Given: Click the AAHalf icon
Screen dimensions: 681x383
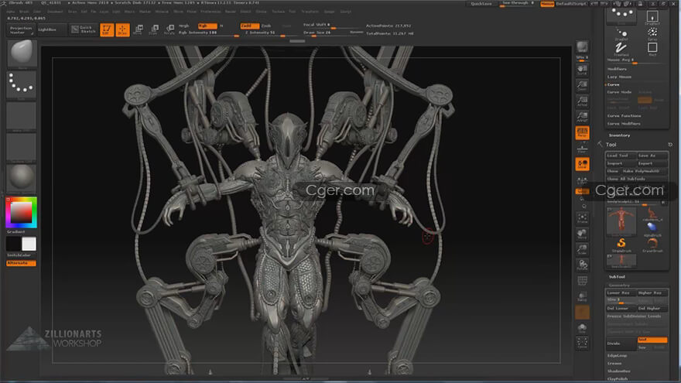Looking at the screenshot, I should coord(582,117).
